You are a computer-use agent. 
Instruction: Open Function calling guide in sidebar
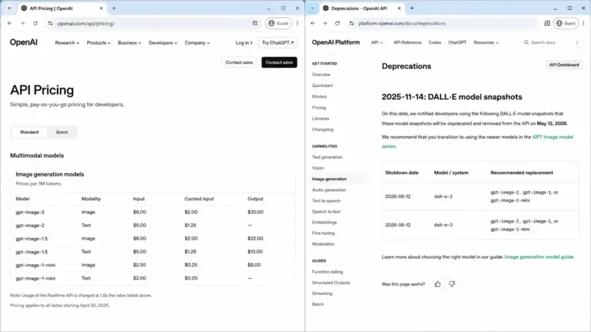pyautogui.click(x=328, y=272)
